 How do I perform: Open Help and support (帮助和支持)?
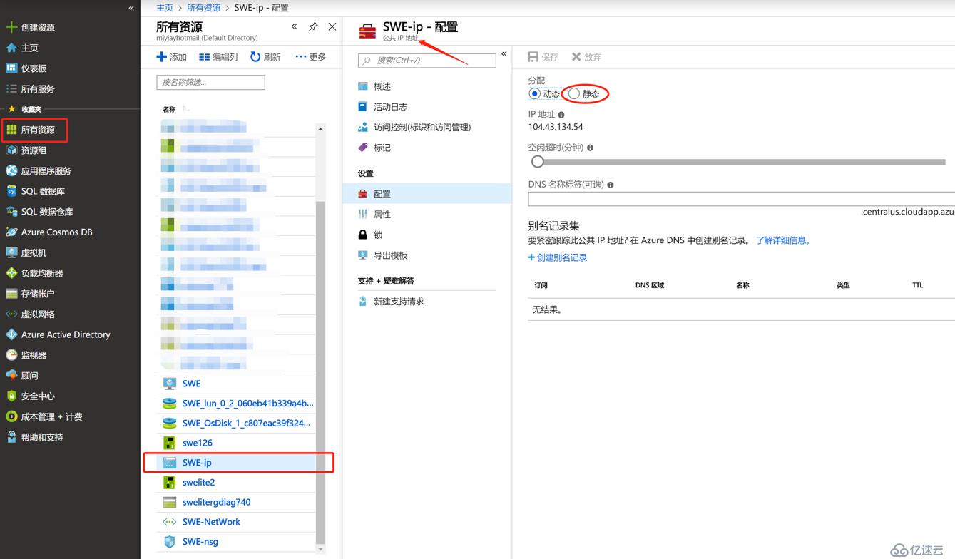42,437
